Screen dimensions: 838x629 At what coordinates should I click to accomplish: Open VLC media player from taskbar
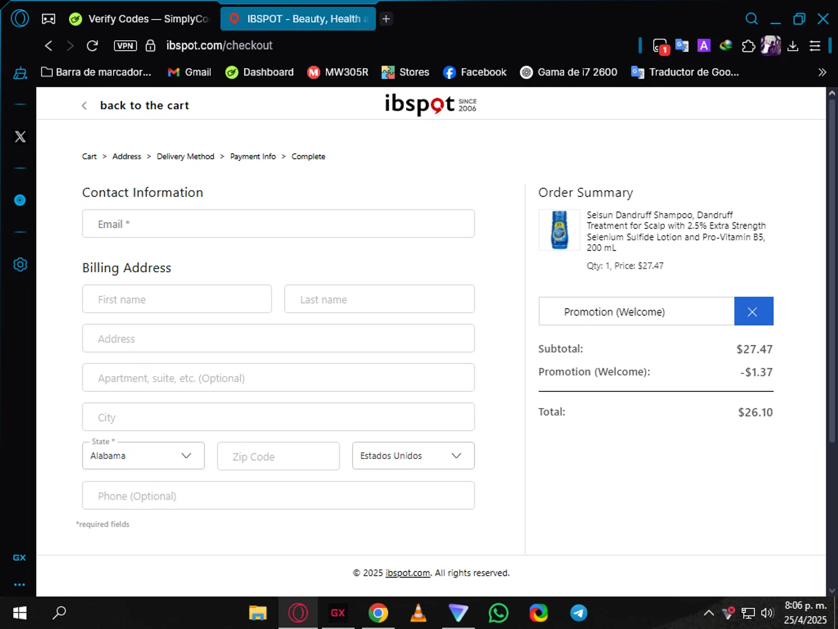418,613
